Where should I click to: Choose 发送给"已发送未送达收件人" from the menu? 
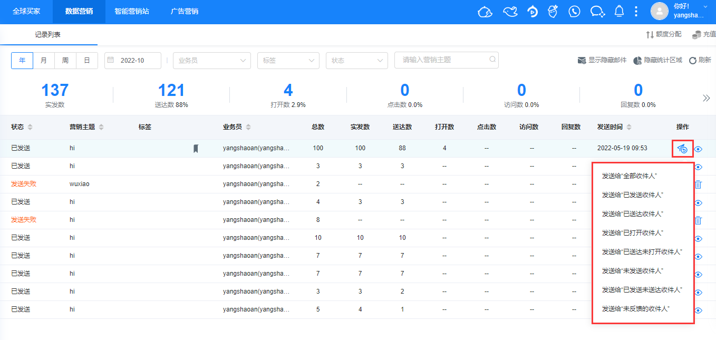click(x=642, y=290)
